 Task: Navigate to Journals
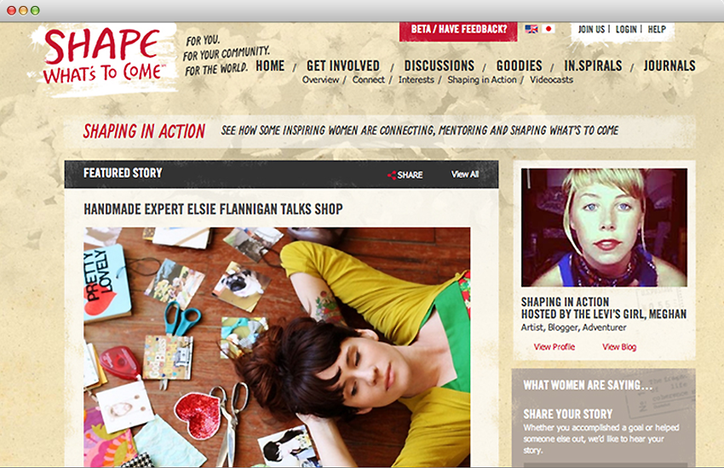click(x=669, y=66)
